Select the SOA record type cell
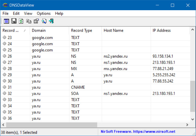Viewport: 196px width, 136px height. (x=75, y=93)
